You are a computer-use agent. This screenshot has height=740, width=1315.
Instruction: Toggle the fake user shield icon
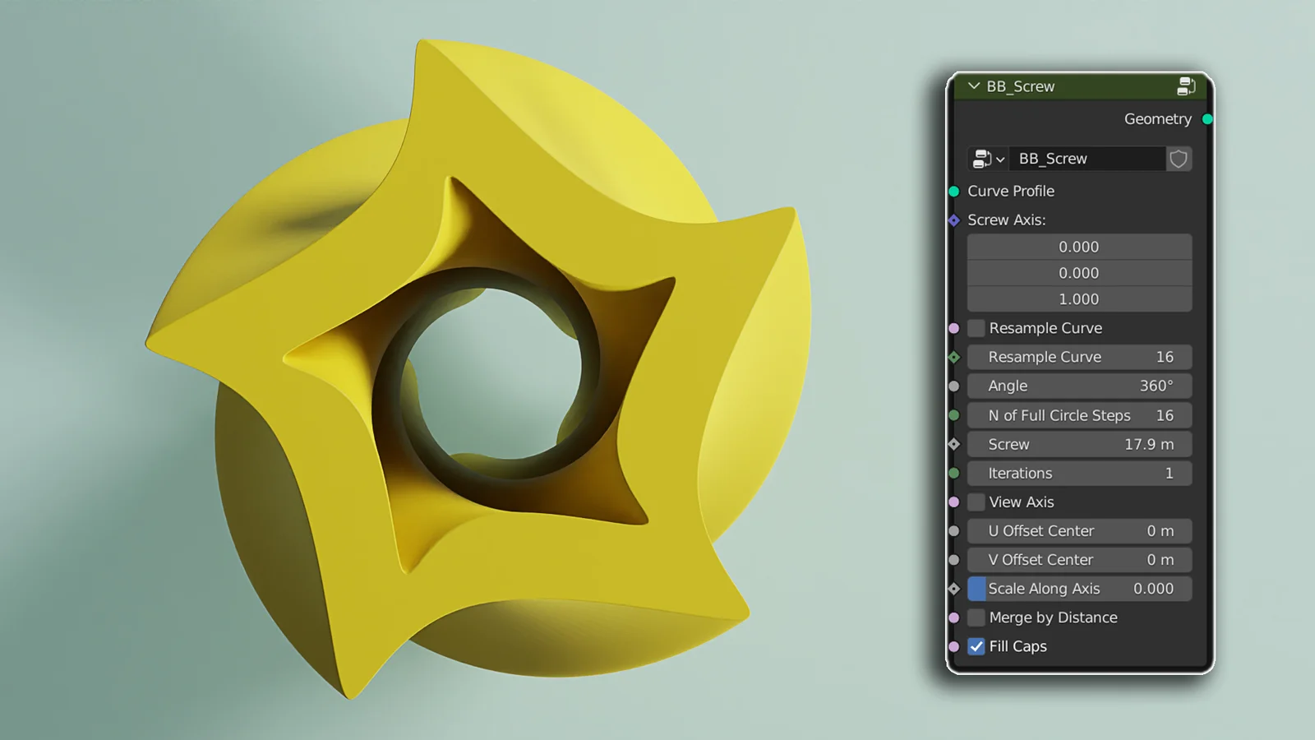click(x=1179, y=159)
